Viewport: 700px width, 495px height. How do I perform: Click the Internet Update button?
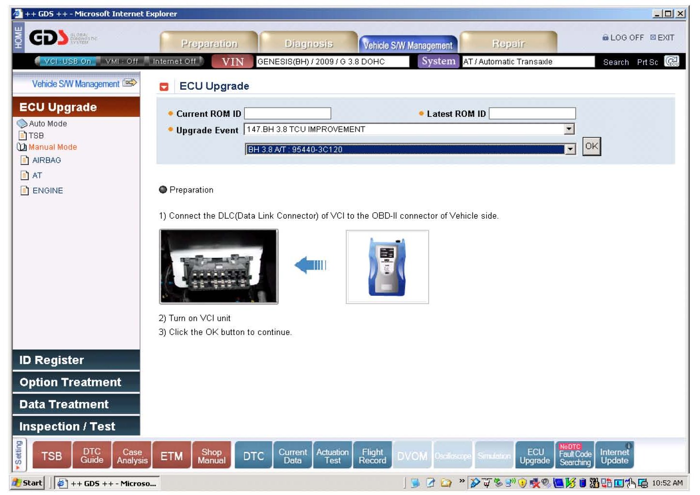(615, 456)
